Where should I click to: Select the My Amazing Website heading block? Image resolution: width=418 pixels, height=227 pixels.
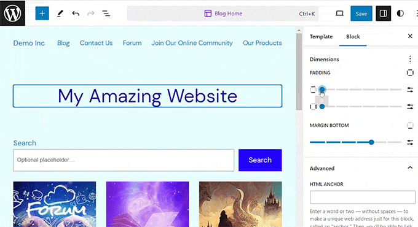click(x=148, y=96)
